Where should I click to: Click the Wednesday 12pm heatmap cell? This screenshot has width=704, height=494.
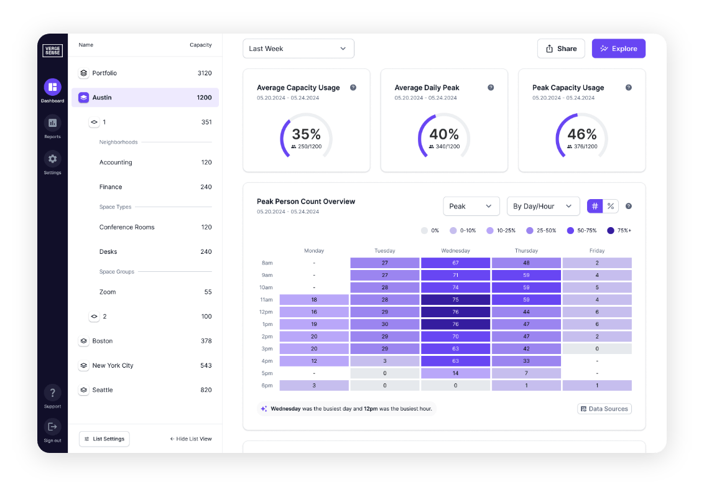tap(455, 312)
